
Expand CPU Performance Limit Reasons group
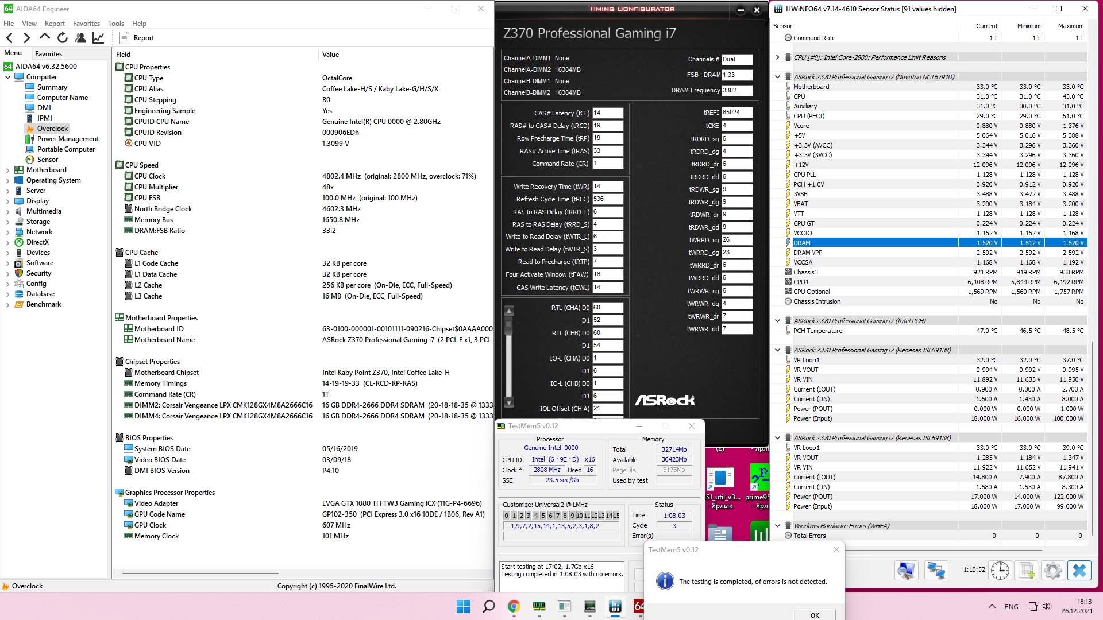tap(777, 57)
